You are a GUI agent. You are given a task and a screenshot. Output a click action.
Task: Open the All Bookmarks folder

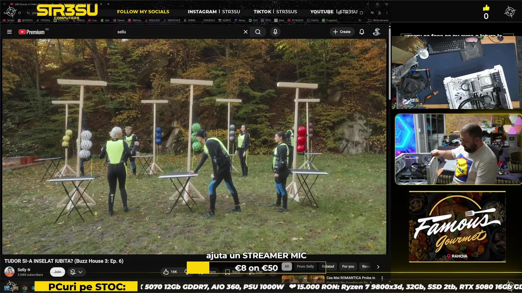click(x=378, y=20)
